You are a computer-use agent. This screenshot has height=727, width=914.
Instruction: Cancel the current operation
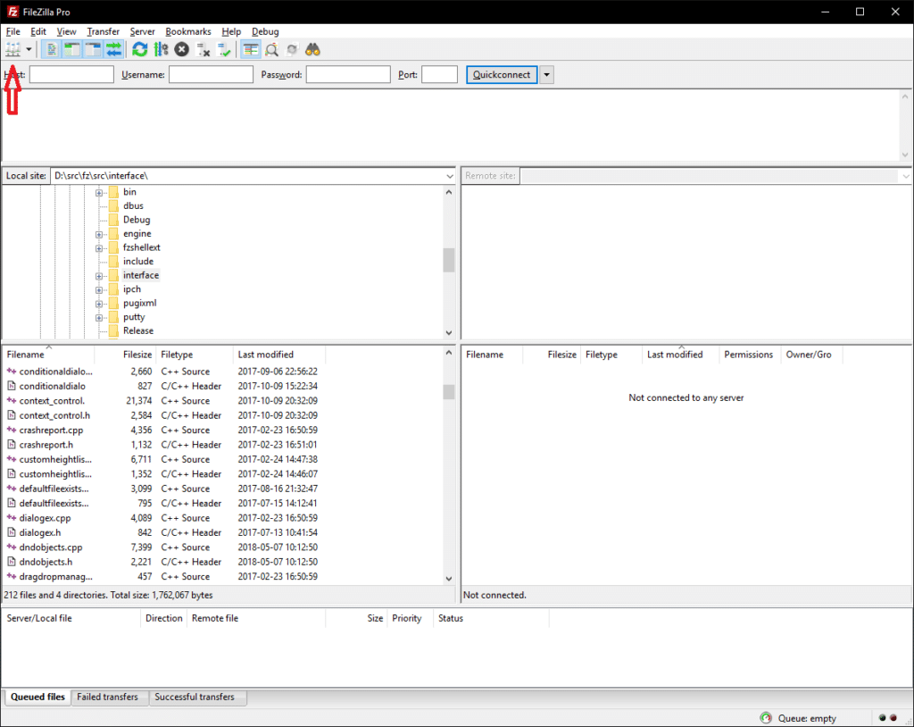(182, 50)
